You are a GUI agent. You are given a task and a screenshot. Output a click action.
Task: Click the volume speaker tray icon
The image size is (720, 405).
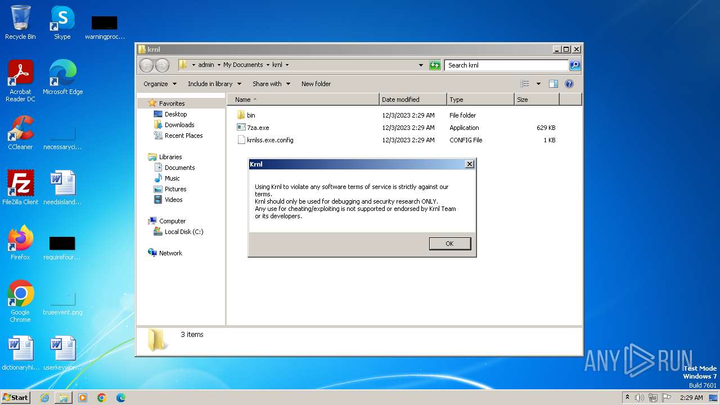click(x=640, y=398)
